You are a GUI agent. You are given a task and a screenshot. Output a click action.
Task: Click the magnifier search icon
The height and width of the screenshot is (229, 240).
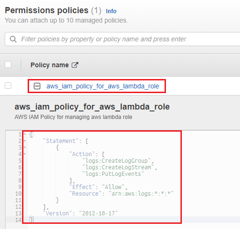point(13,39)
